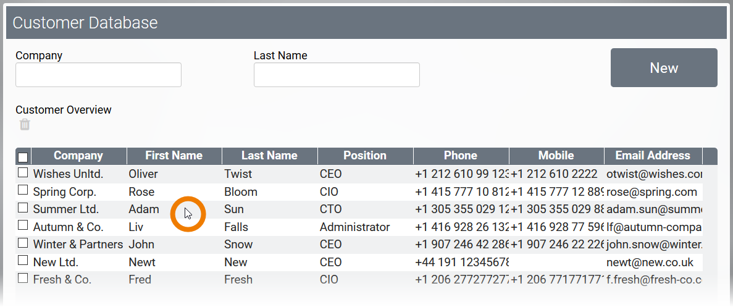Image resolution: width=733 pixels, height=307 pixels.
Task: Click the Mobile column header
Action: point(556,156)
